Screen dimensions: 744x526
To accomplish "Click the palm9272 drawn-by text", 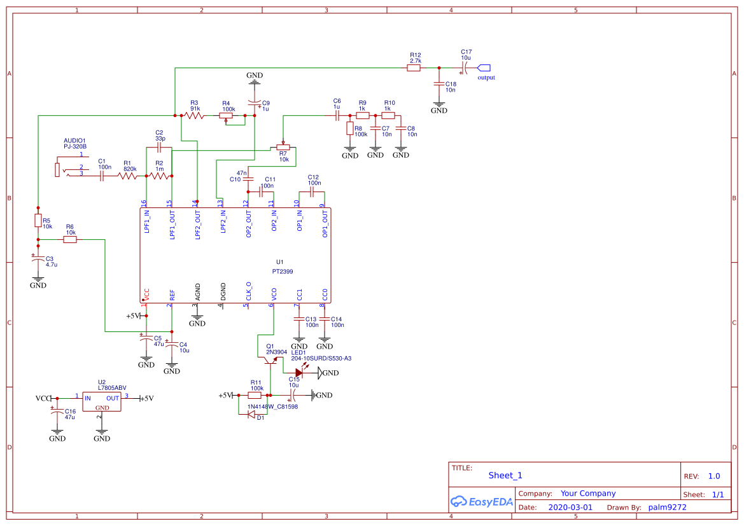I will pos(667,507).
